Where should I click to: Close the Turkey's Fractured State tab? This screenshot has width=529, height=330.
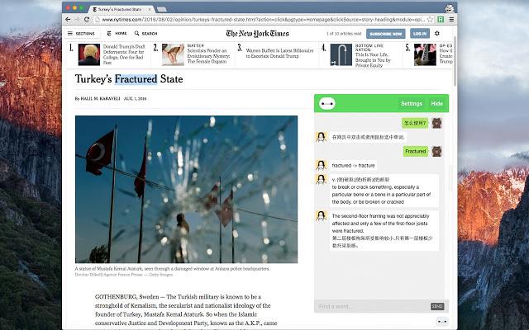pyautogui.click(x=150, y=9)
